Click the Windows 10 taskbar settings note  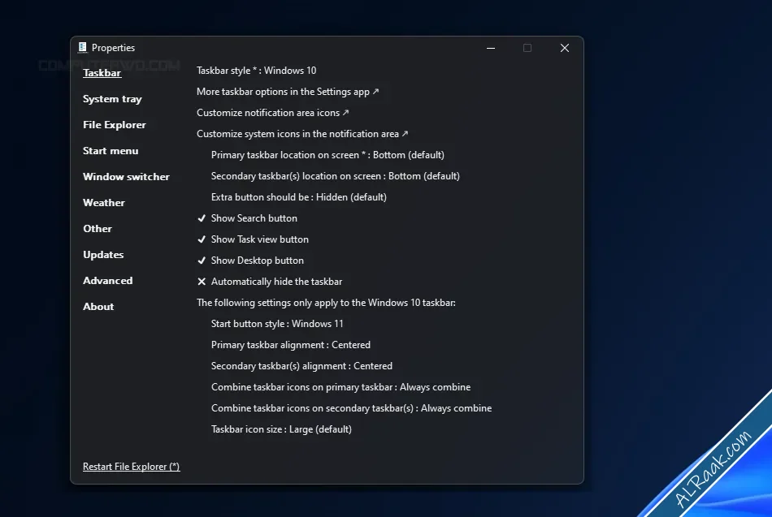[x=326, y=303]
